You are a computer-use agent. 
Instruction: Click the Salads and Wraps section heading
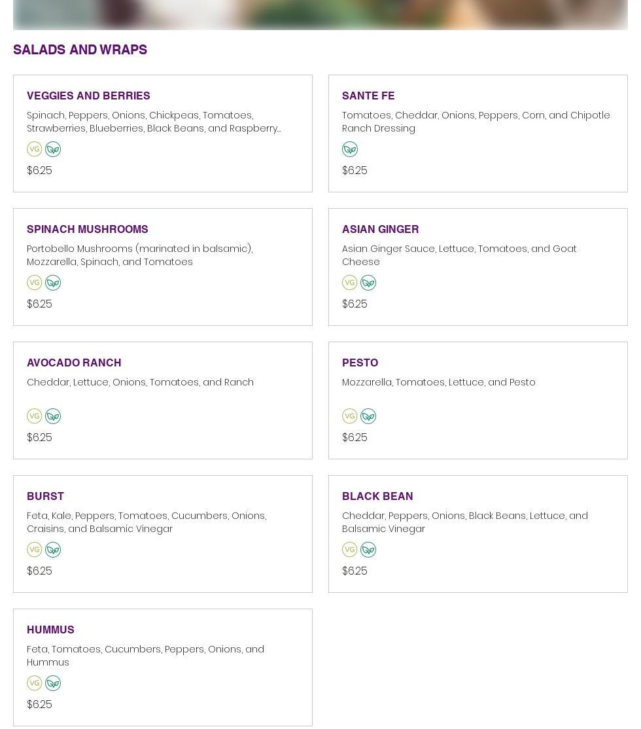pyautogui.click(x=80, y=50)
